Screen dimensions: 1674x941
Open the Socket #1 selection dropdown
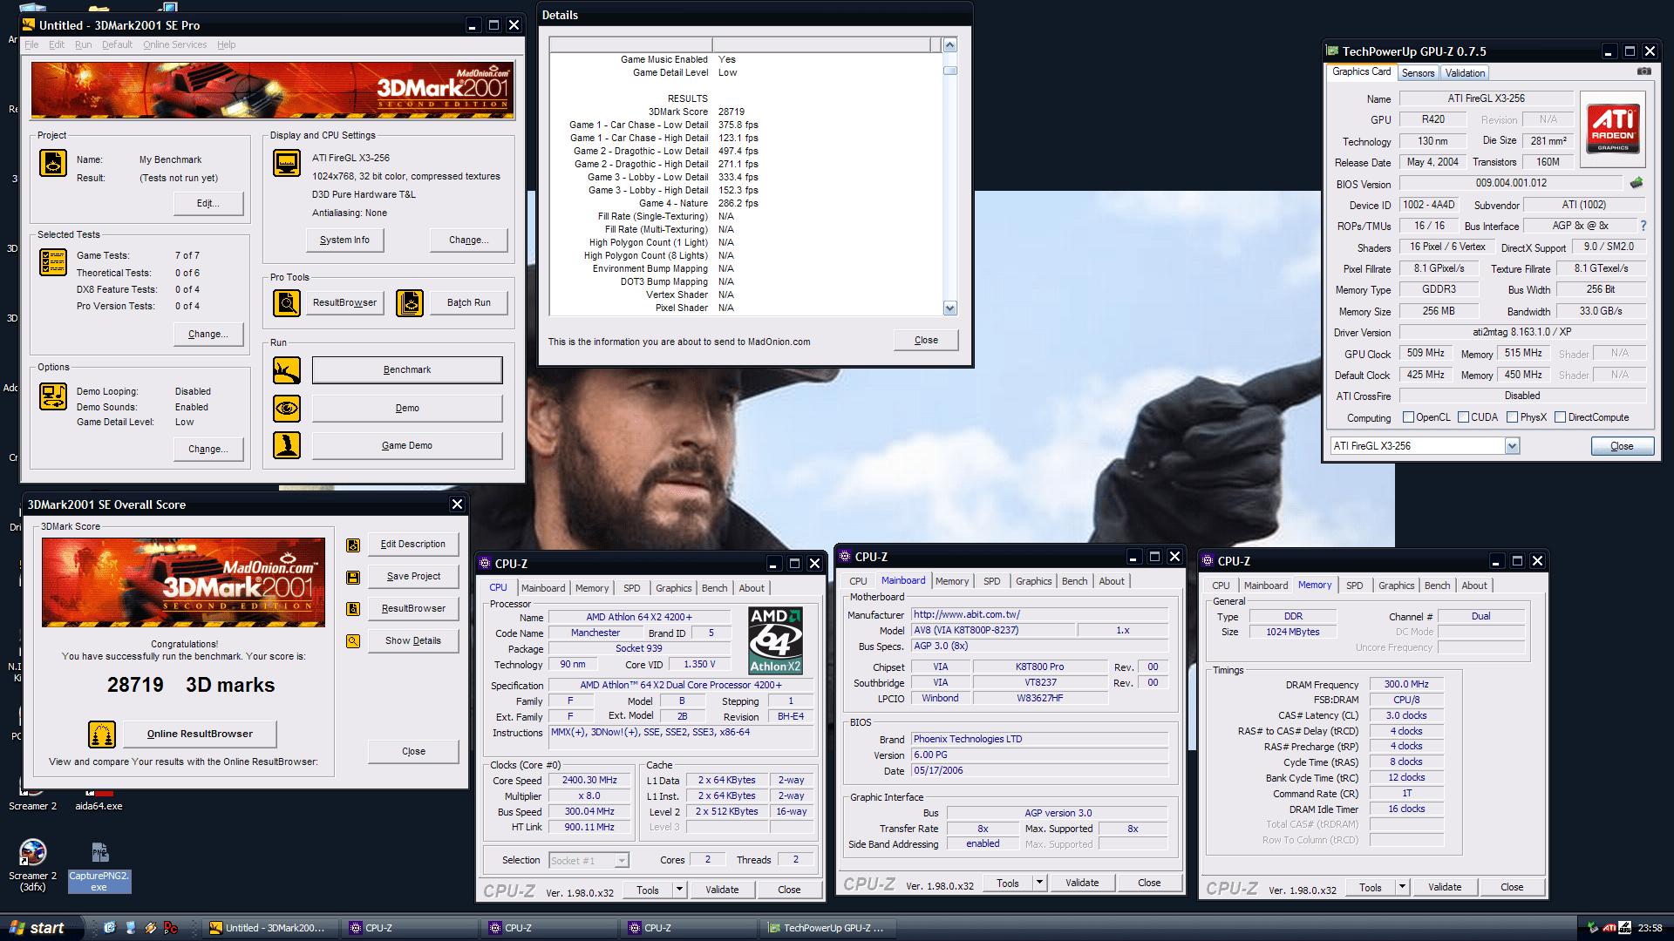[x=622, y=861]
